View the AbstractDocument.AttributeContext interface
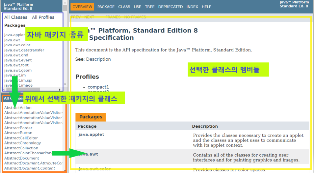314x173 pixels. [x=33, y=163]
